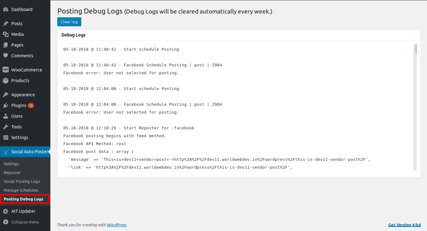Click the Posts pushpin icon

pos(6,24)
